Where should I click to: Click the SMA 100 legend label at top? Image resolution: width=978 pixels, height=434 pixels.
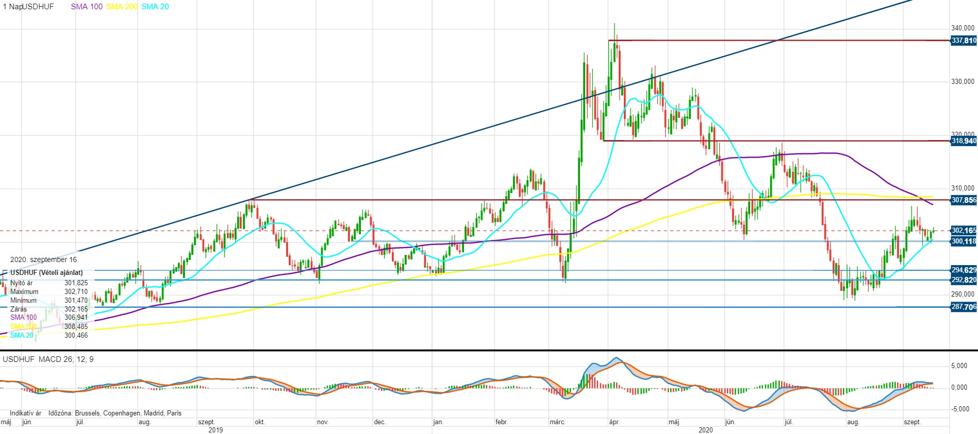click(x=87, y=7)
